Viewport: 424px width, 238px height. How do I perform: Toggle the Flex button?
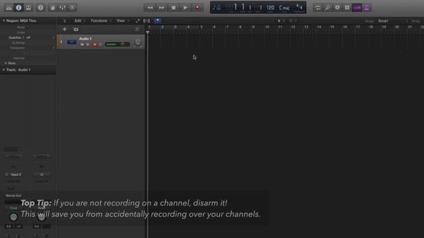(x=146, y=20)
